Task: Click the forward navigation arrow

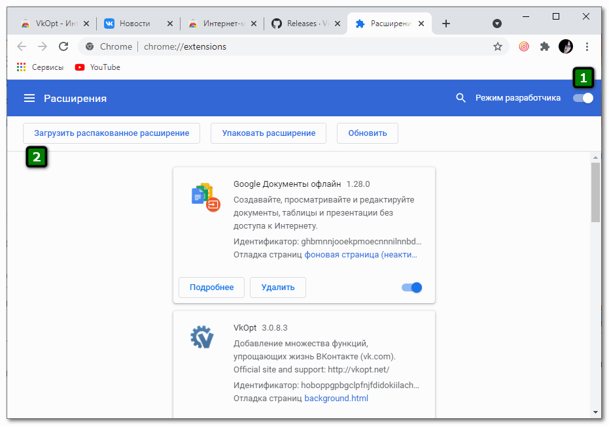Action: [x=43, y=46]
